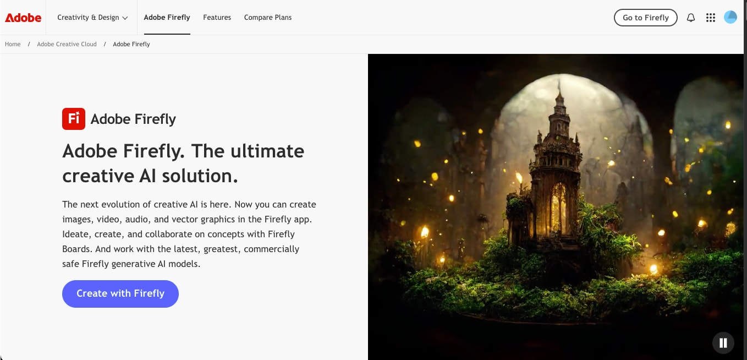Viewport: 747px width, 360px height.
Task: Open the apps grid launcher
Action: [x=711, y=18]
